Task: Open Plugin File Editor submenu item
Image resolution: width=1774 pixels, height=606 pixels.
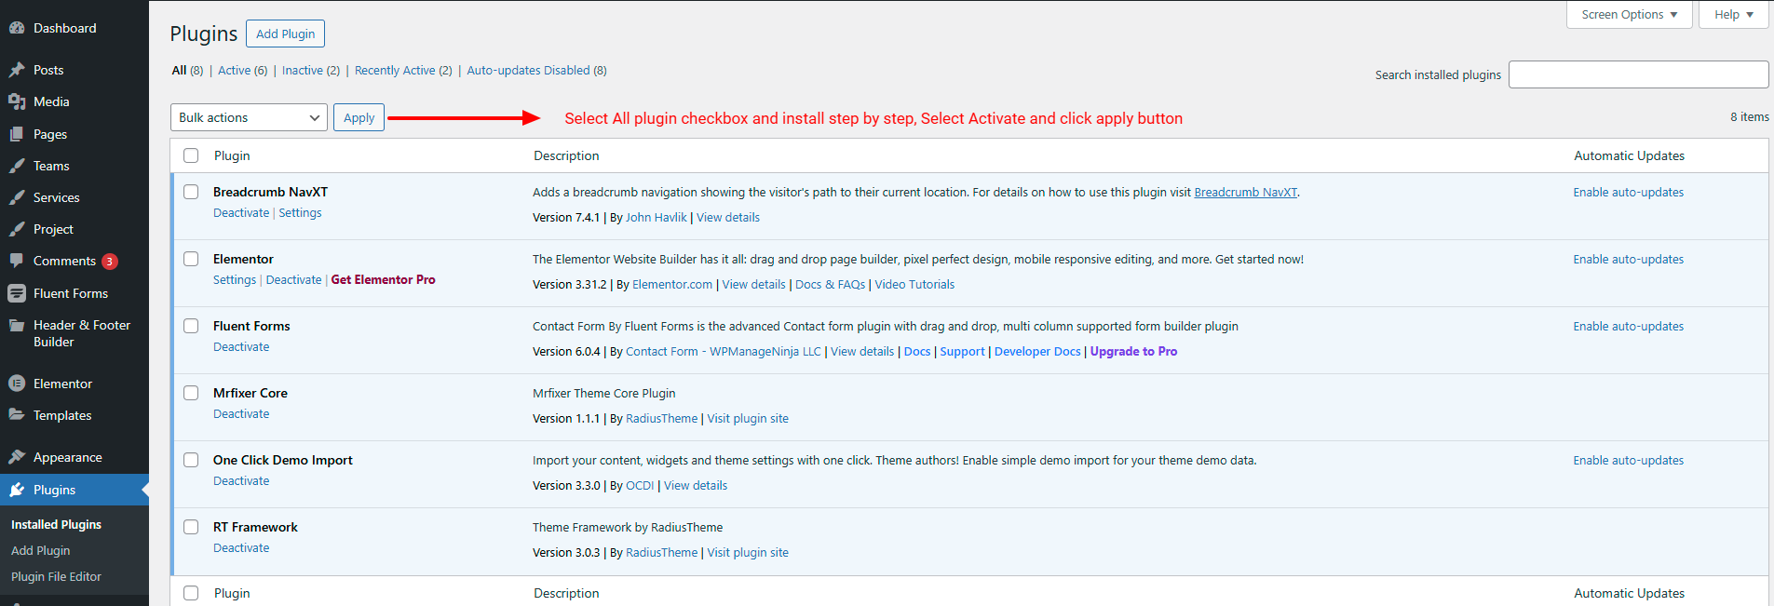Action: pyautogui.click(x=56, y=576)
